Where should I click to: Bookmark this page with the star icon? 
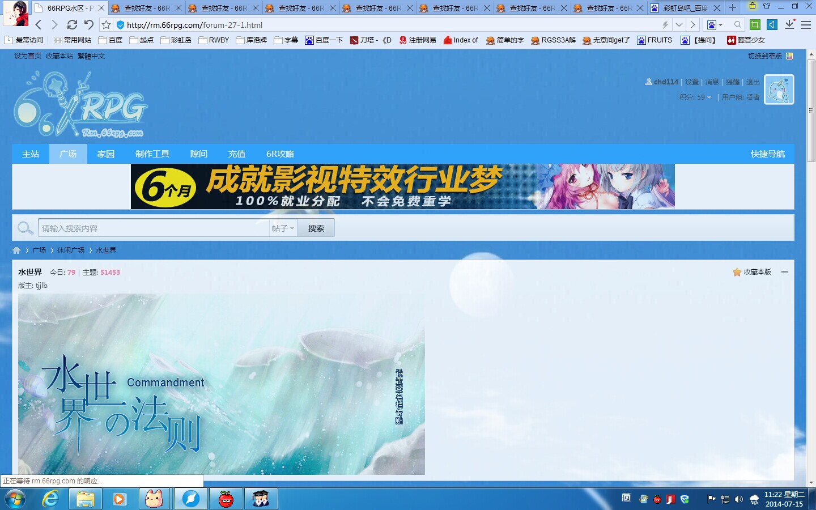coord(106,25)
